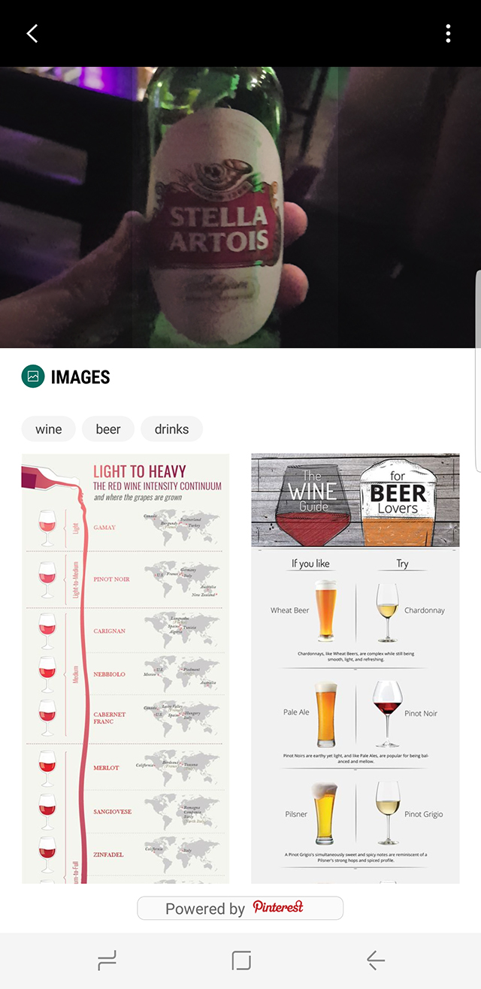Tap the back arrow at top left

[x=32, y=33]
